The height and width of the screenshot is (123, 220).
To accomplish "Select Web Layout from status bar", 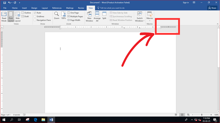I will tap(188, 115).
